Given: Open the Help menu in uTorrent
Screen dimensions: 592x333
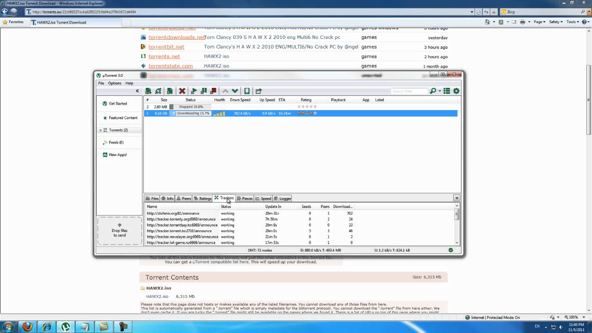Looking at the screenshot, I should coord(129,83).
